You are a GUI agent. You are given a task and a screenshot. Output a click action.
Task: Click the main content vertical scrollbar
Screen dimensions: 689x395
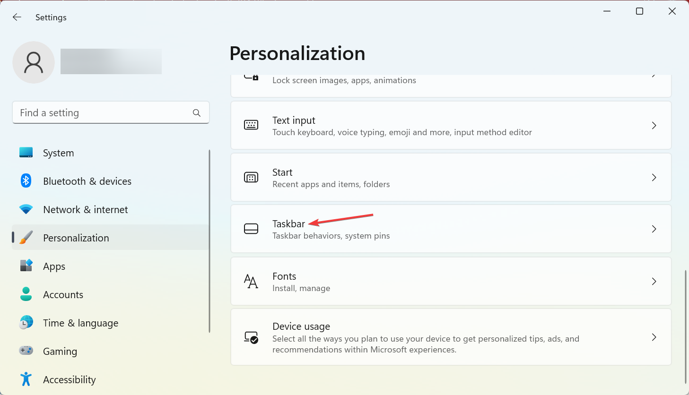pyautogui.click(x=685, y=327)
